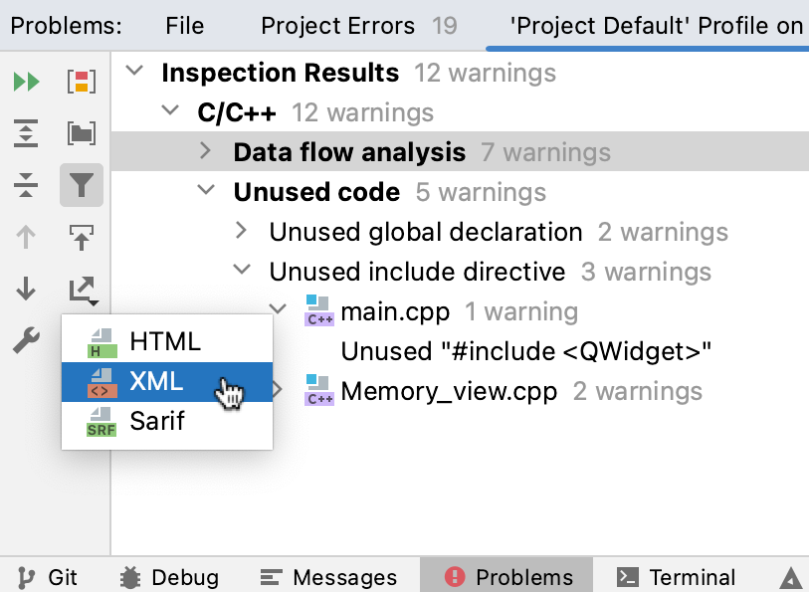
Task: Open the File tab in Problems view
Action: 184,25
